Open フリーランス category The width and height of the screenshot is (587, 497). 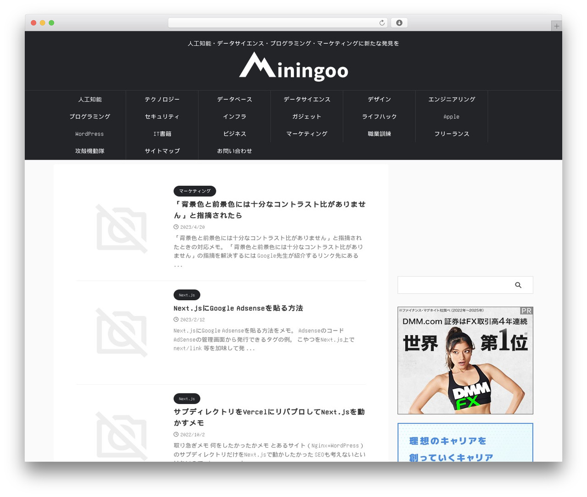tap(452, 134)
